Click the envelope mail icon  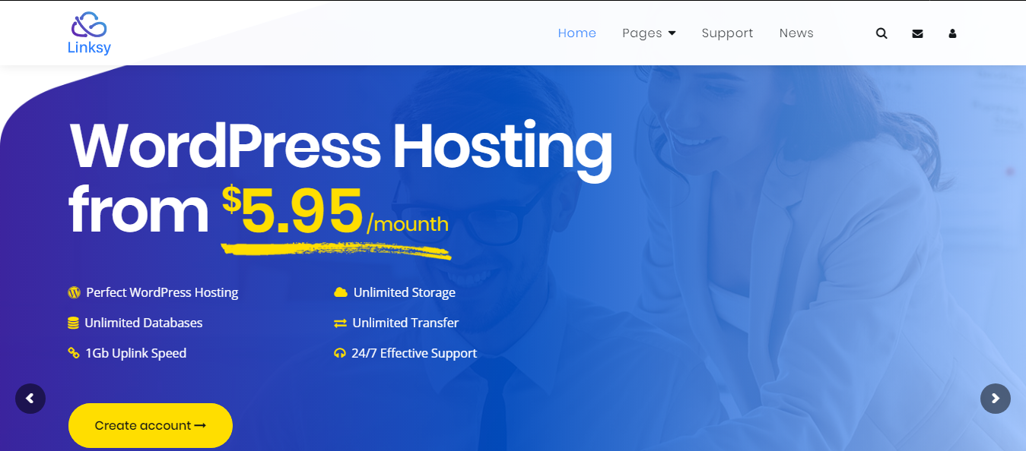917,33
